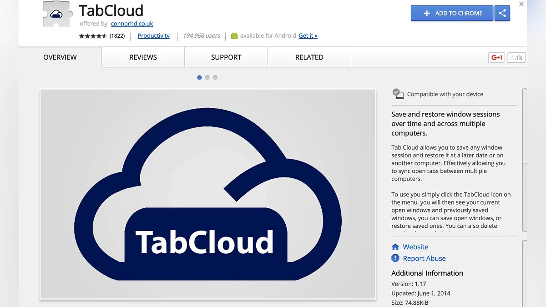The width and height of the screenshot is (546, 307).
Task: Click the star rating icons
Action: [93, 36]
